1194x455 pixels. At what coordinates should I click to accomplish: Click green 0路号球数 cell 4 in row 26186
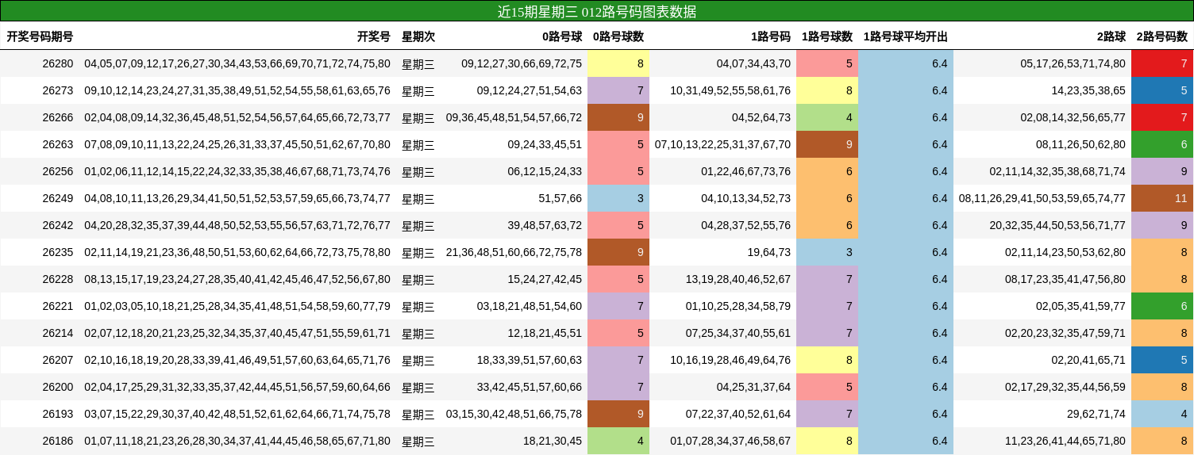coord(618,441)
